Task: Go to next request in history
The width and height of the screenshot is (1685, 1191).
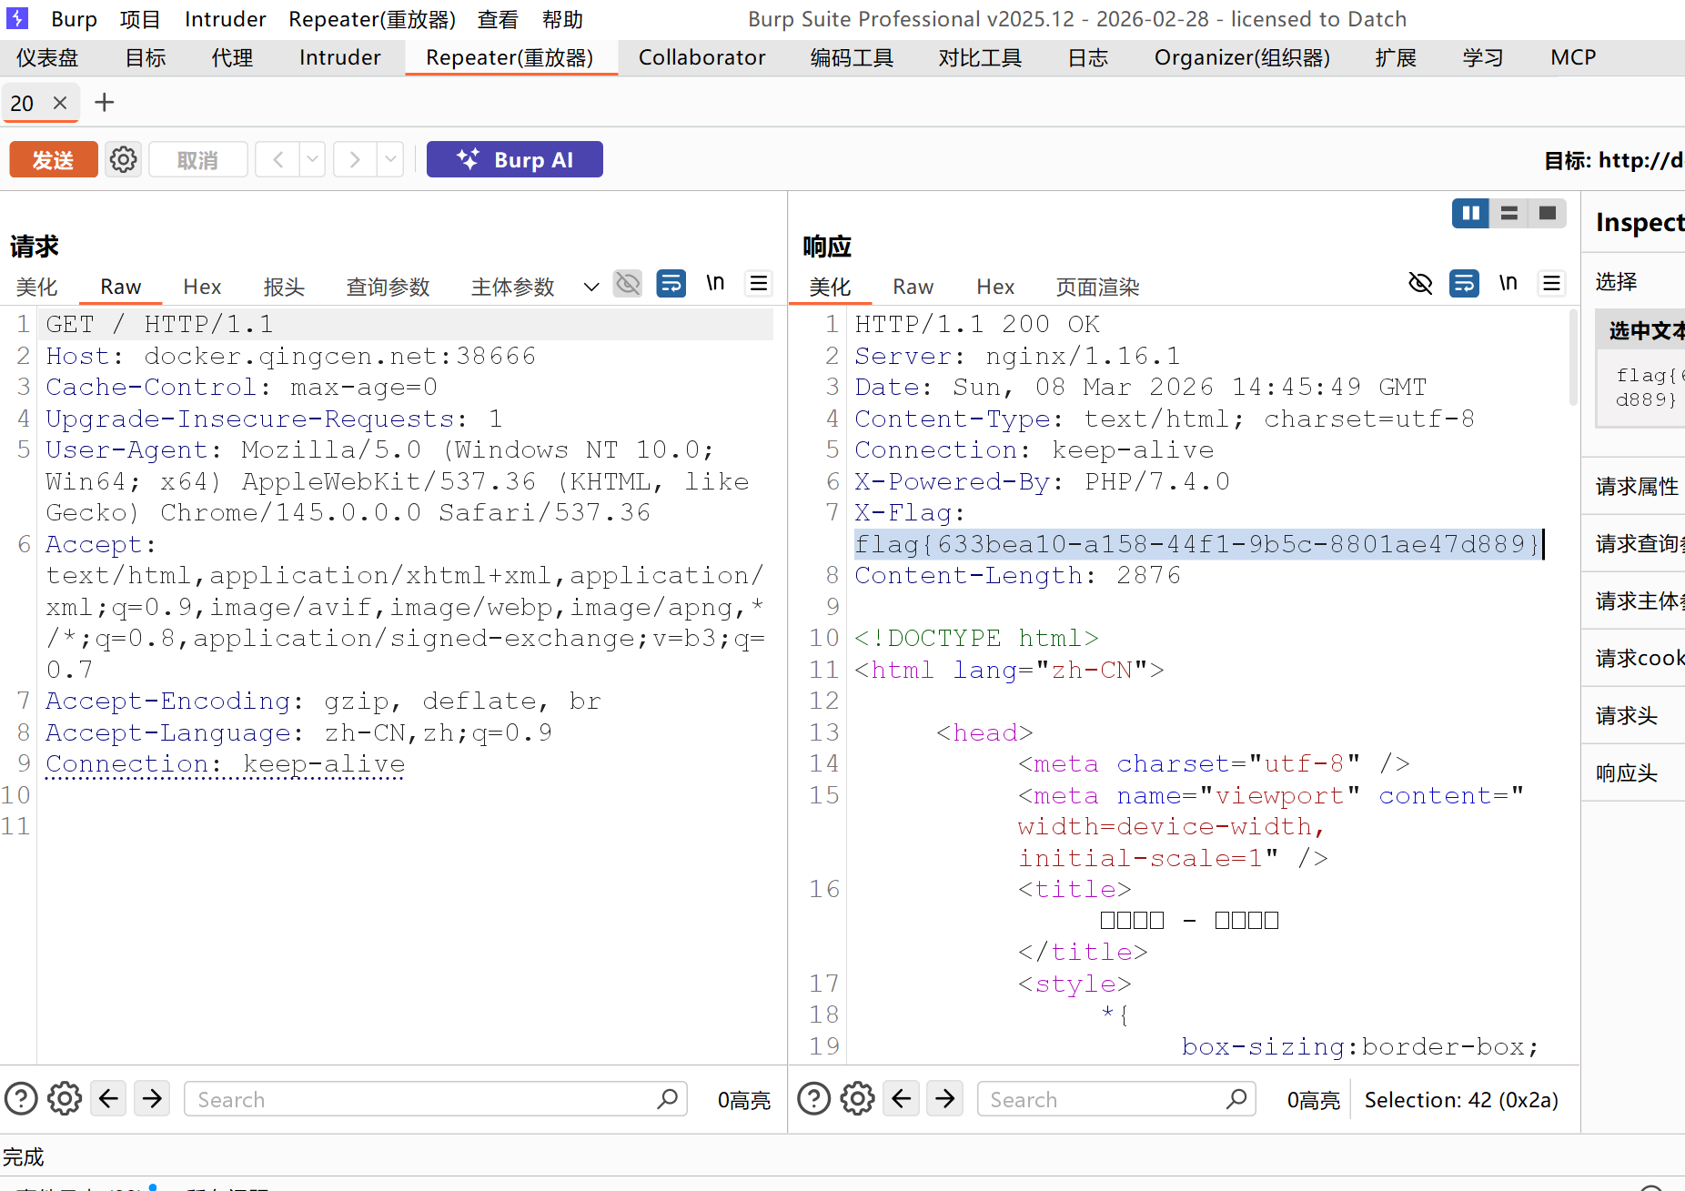Action: (x=355, y=160)
